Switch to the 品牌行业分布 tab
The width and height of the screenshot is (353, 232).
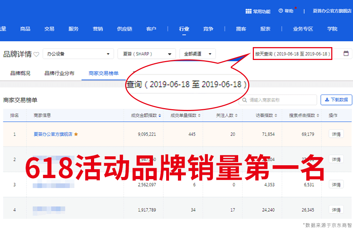click(x=59, y=73)
